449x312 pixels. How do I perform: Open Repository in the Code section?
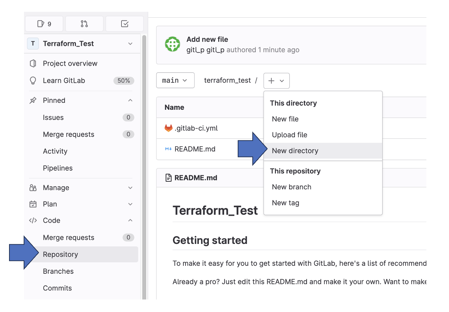click(x=60, y=254)
